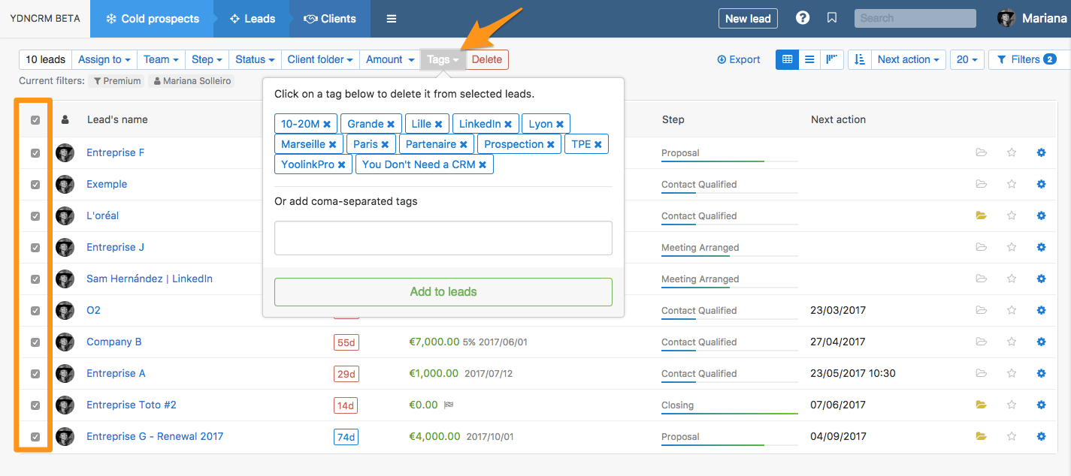Click the sort order icon
The height and width of the screenshot is (476, 1071).
pyautogui.click(x=859, y=59)
